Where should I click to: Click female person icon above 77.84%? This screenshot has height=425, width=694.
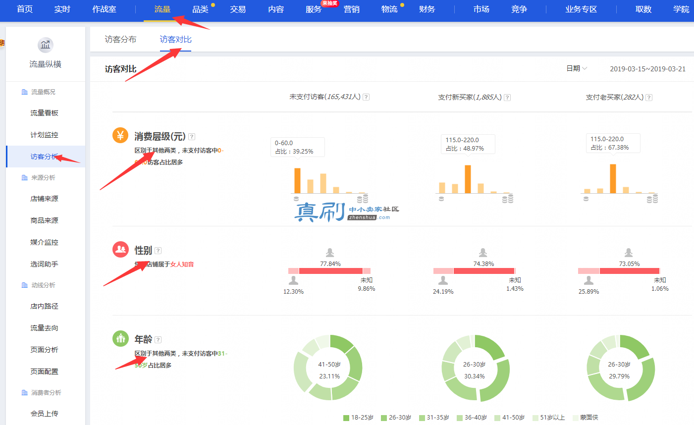(x=330, y=253)
